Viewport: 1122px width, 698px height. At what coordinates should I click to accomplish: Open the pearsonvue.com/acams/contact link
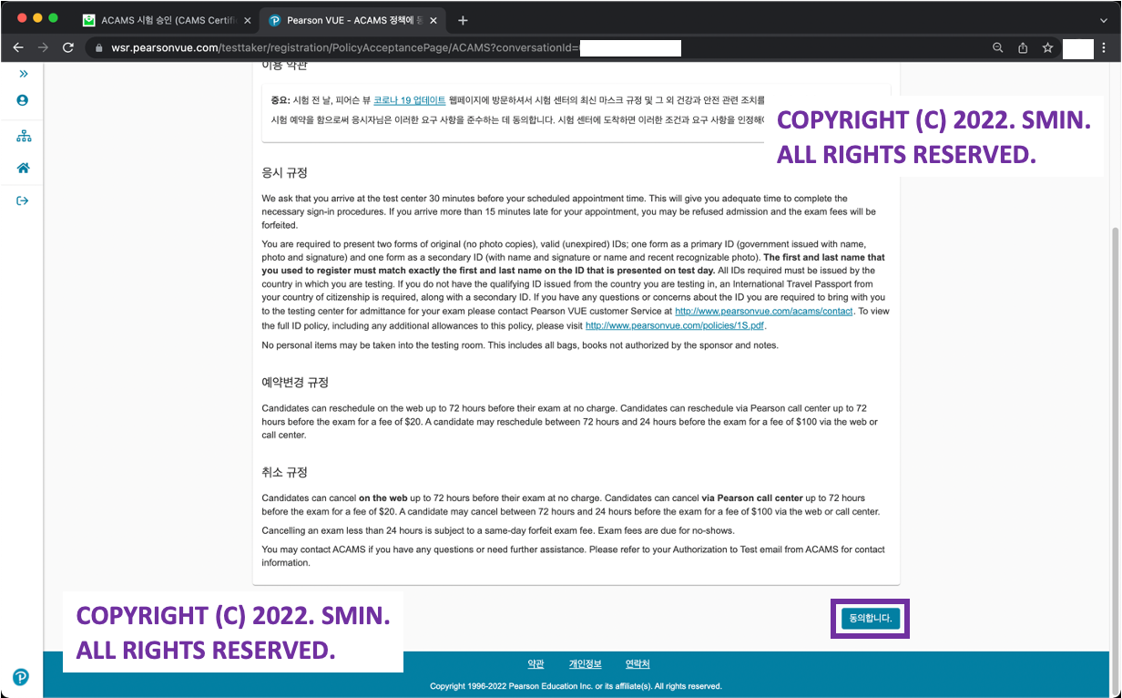point(764,311)
